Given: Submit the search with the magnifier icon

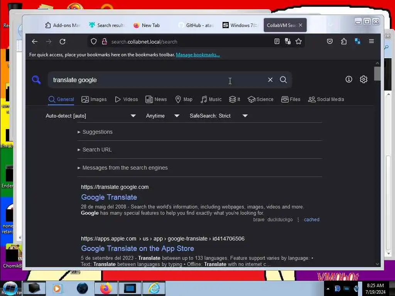Looking at the screenshot, I should point(284,80).
